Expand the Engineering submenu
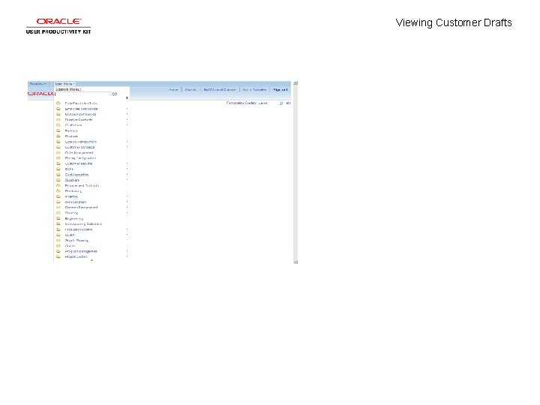540x405 pixels. 74,219
